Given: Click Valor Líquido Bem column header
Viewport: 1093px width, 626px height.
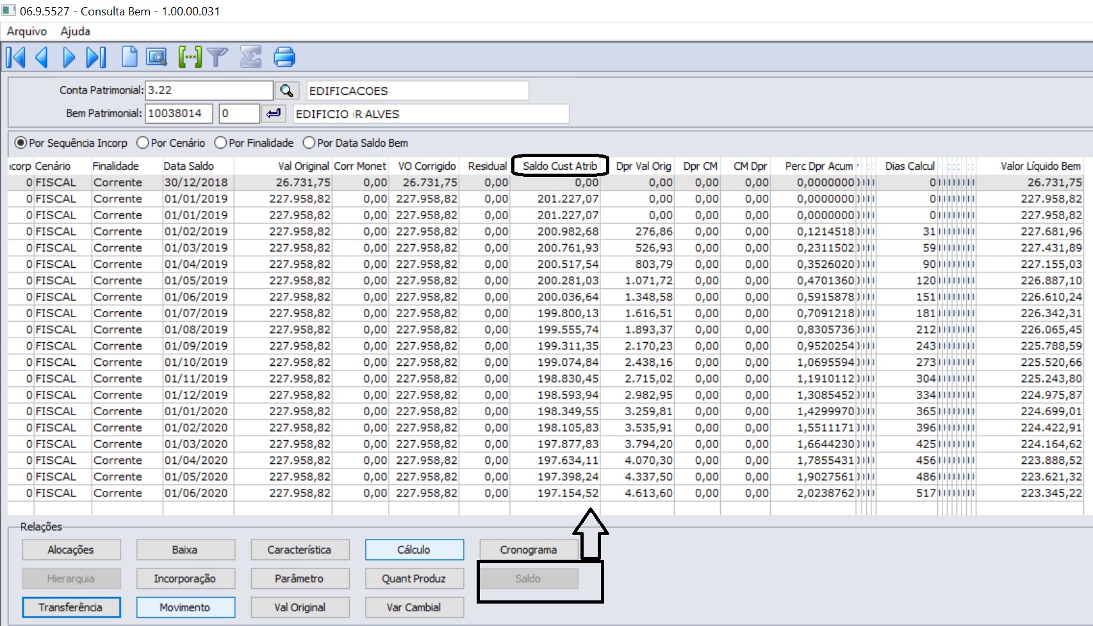Looking at the screenshot, I should point(1030,166).
